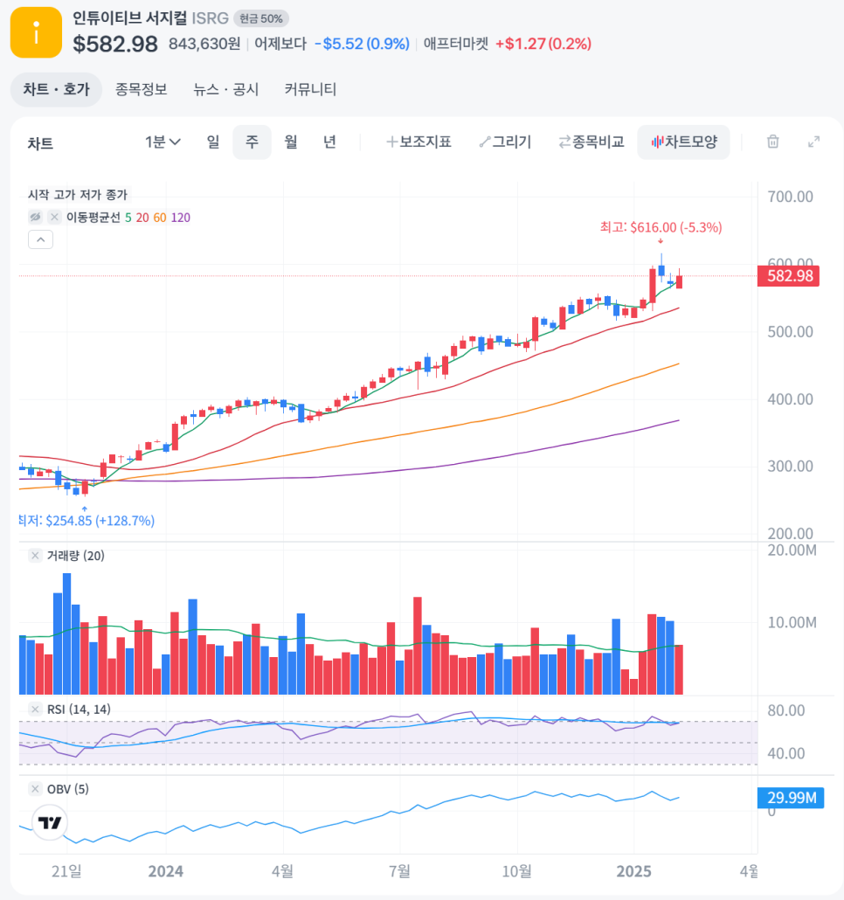Toggle moving average visibility eye icon
Viewport: 844px width, 900px height.
36,217
